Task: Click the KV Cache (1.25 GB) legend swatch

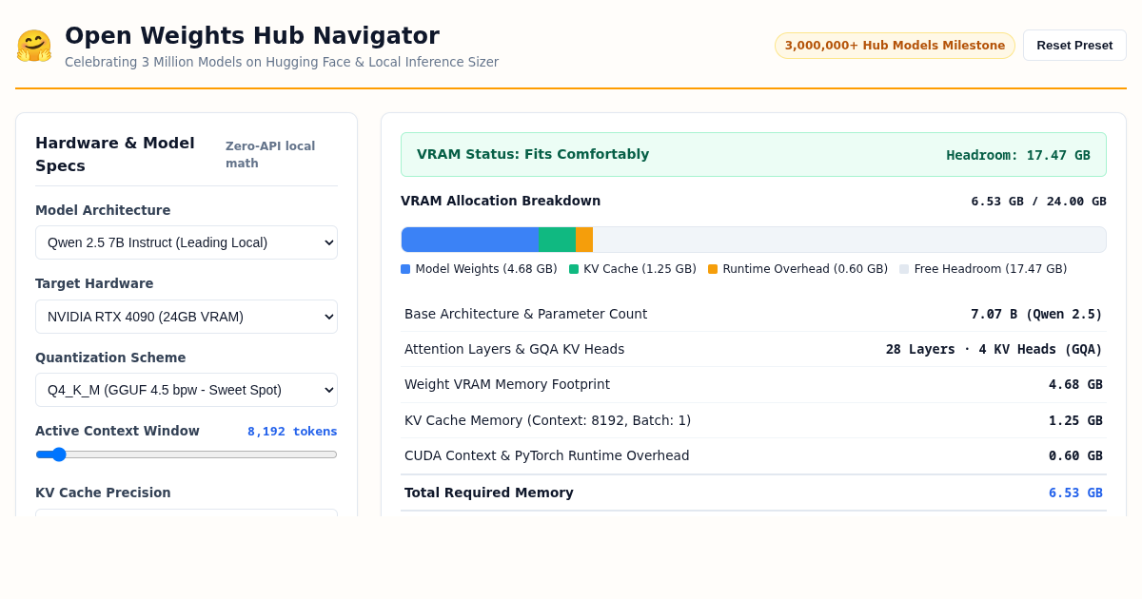Action: click(x=574, y=269)
